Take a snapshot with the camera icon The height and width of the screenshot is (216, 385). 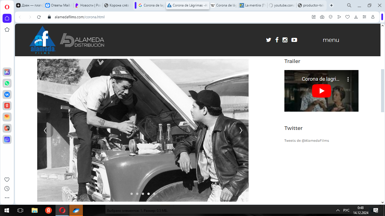tap(322, 17)
